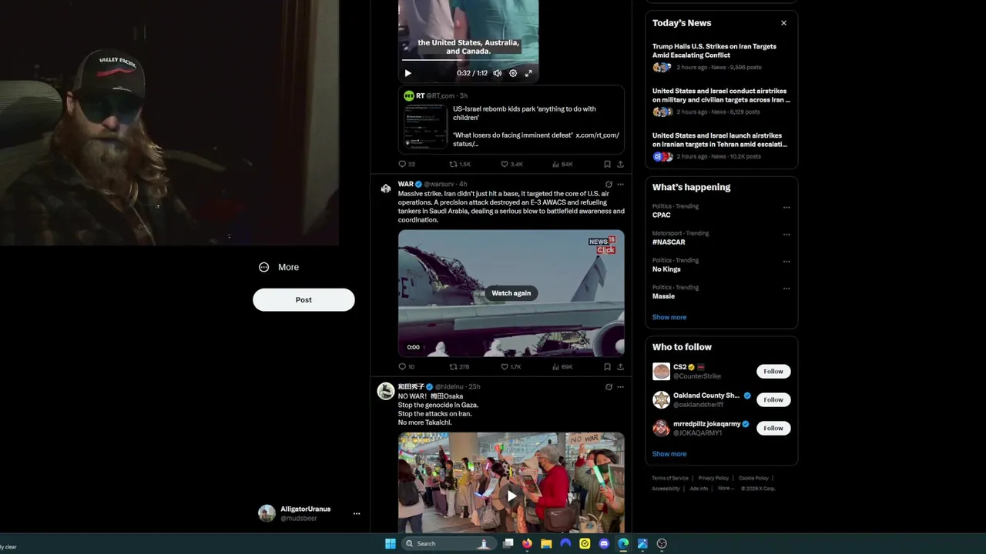Open the Cookie Policy link
This screenshot has height=554, width=986.
tap(753, 479)
